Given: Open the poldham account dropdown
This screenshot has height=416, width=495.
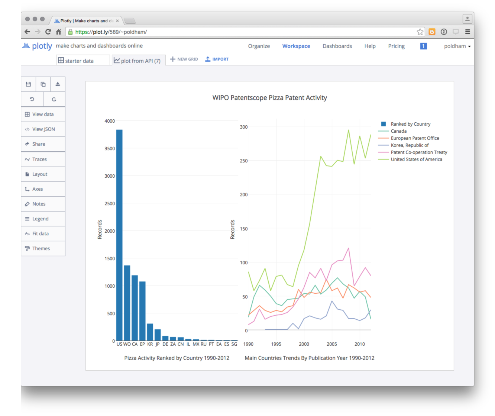Looking at the screenshot, I should click(457, 46).
